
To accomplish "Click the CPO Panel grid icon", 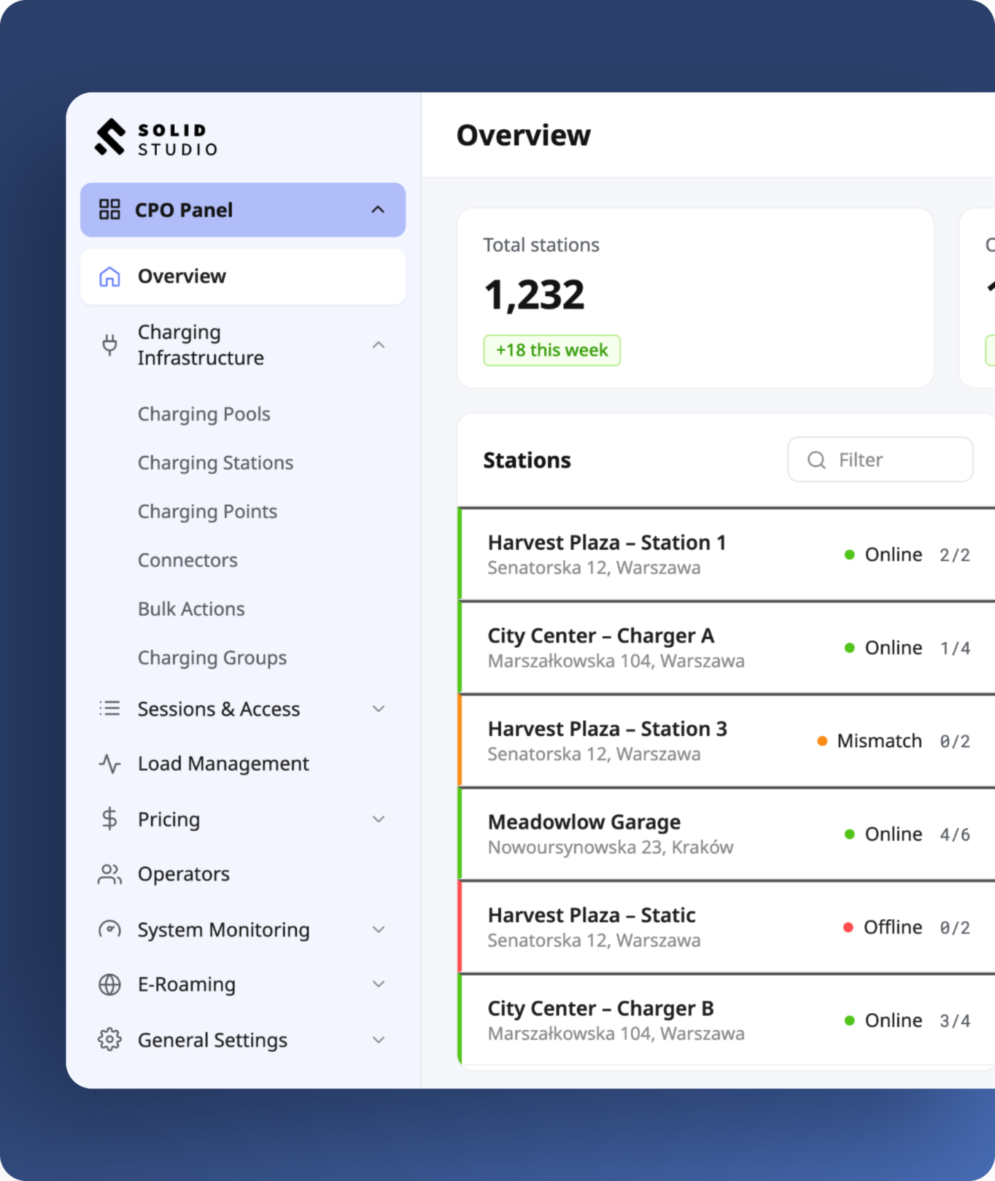I will coord(109,209).
